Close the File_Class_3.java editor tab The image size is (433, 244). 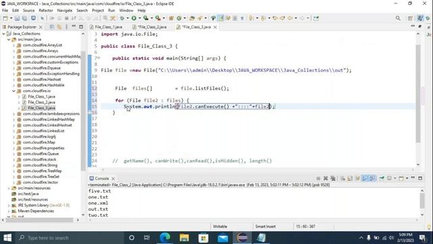pos(215,27)
